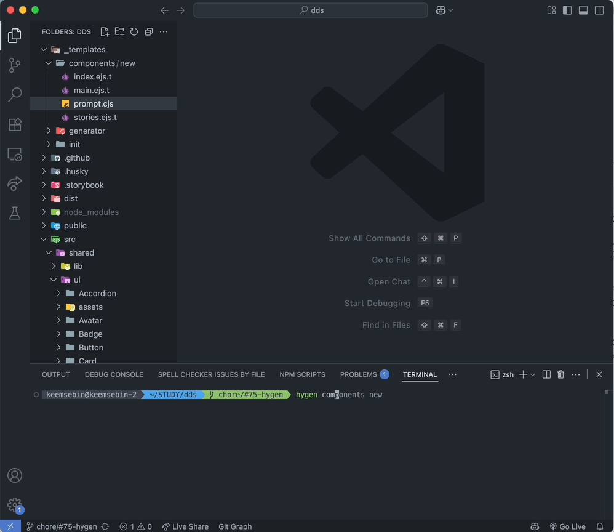Toggle the bottom panel visibility
The height and width of the screenshot is (532, 614).
(x=583, y=10)
